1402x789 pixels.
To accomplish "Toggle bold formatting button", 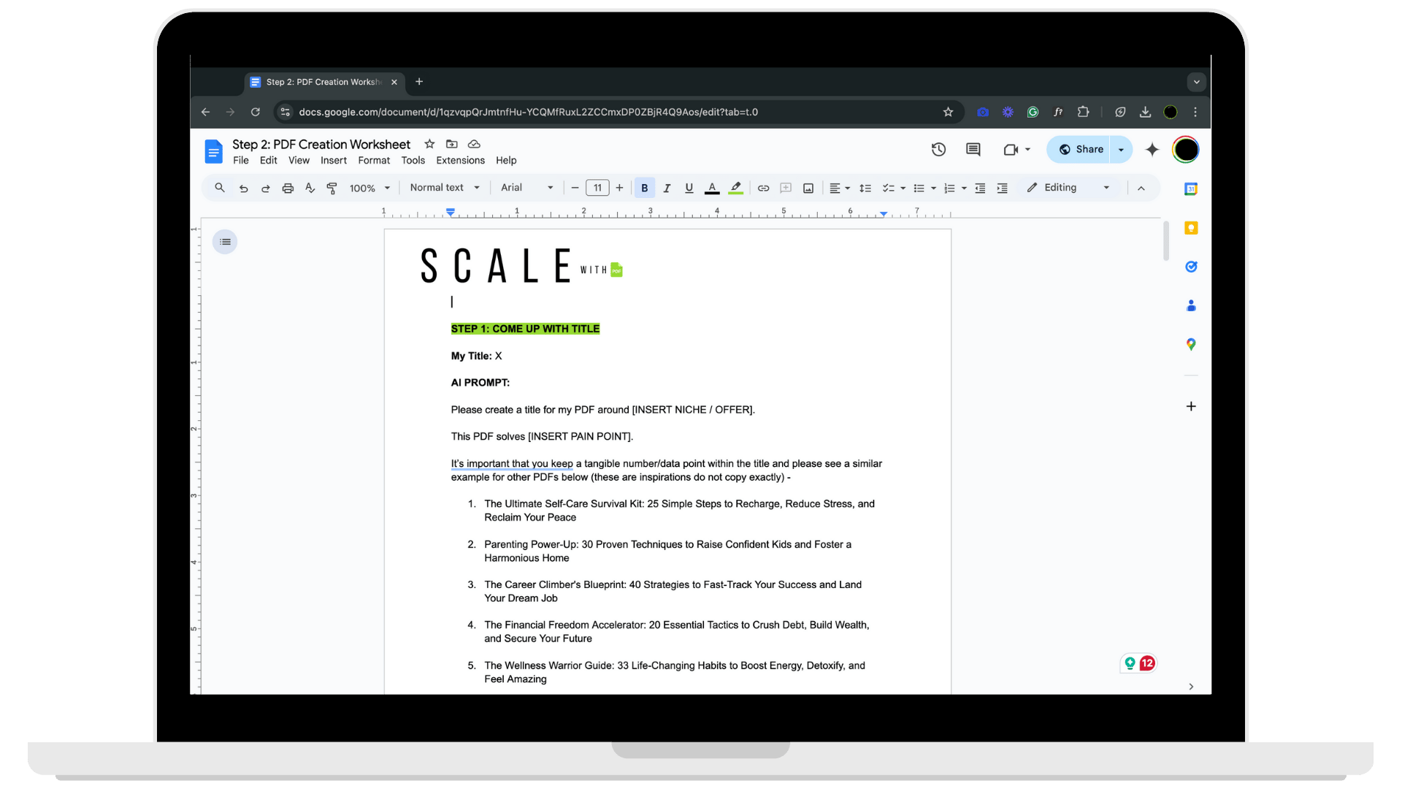I will coord(644,188).
